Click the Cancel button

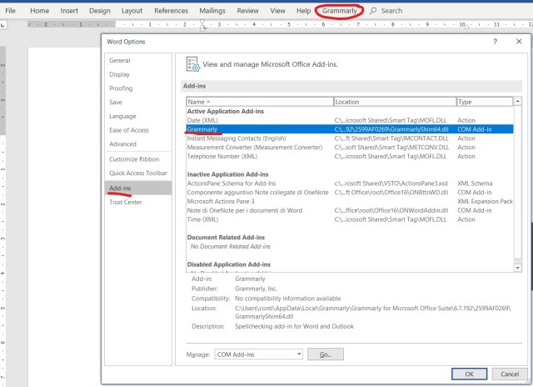click(509, 374)
